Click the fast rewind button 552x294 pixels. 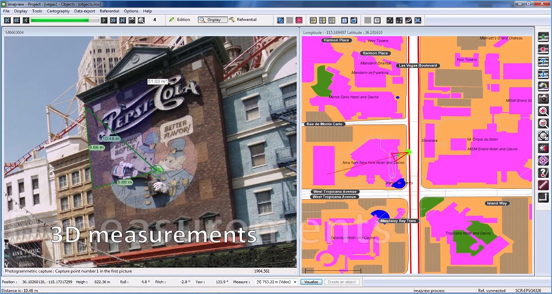(16, 20)
